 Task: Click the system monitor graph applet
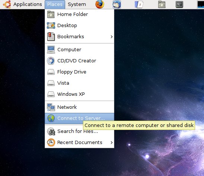point(201,4)
